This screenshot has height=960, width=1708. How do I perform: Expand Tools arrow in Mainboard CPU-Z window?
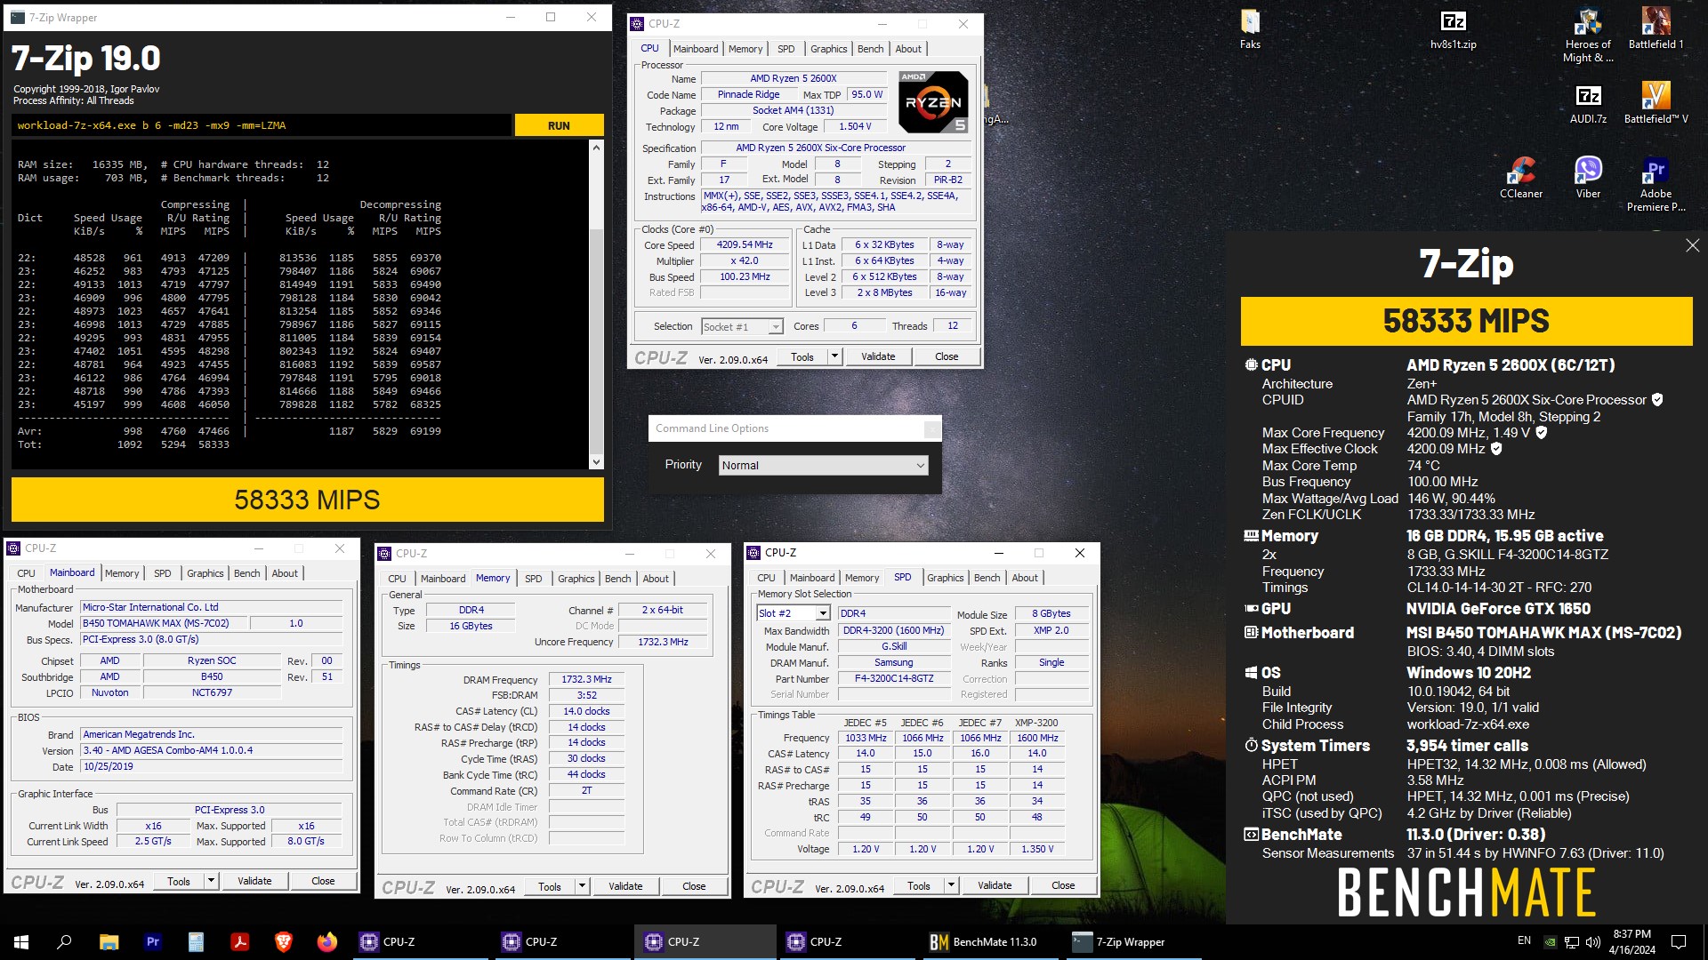pyautogui.click(x=211, y=881)
